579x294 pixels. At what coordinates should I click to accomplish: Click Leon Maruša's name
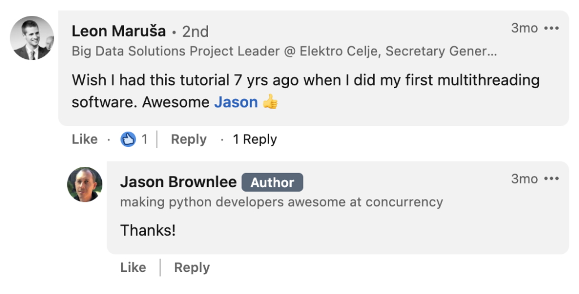(119, 31)
